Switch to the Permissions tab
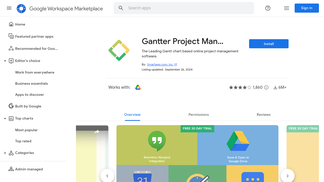The image size is (324, 182). 199,115
